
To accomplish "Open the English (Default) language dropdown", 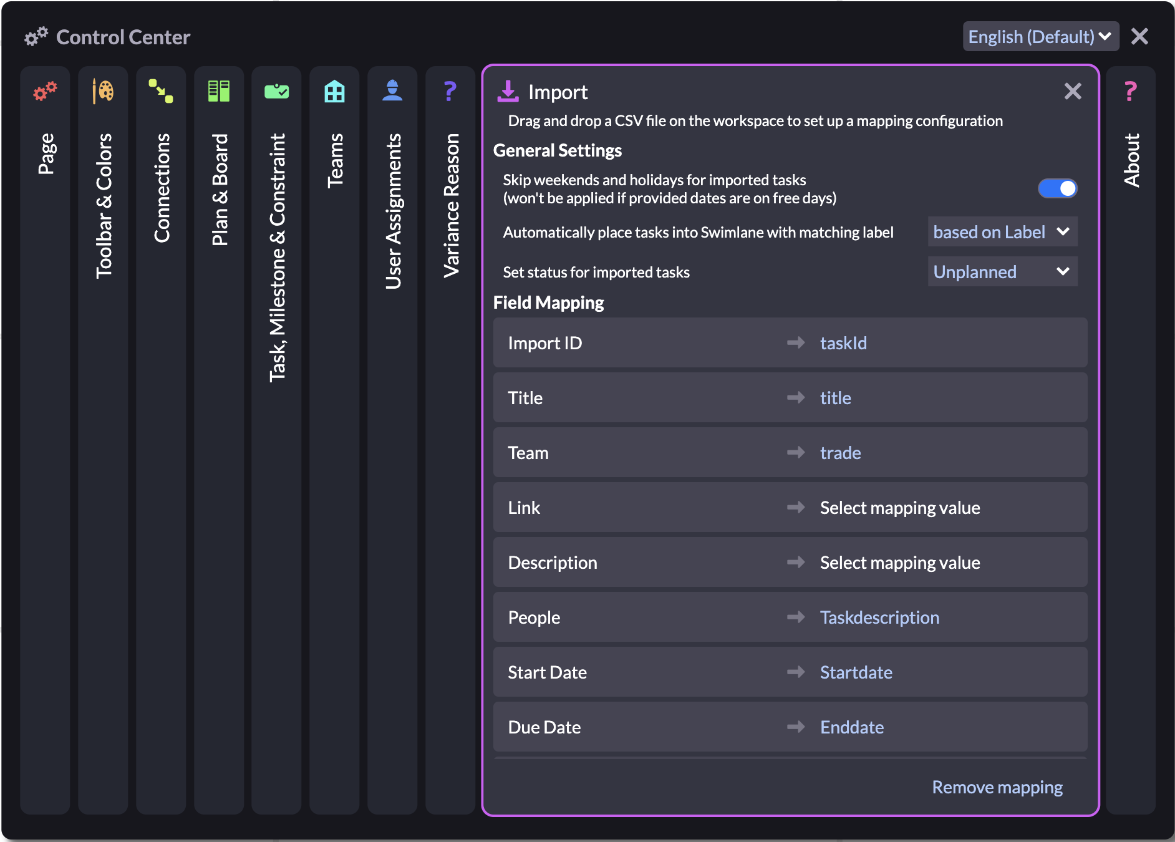I will [x=1040, y=37].
